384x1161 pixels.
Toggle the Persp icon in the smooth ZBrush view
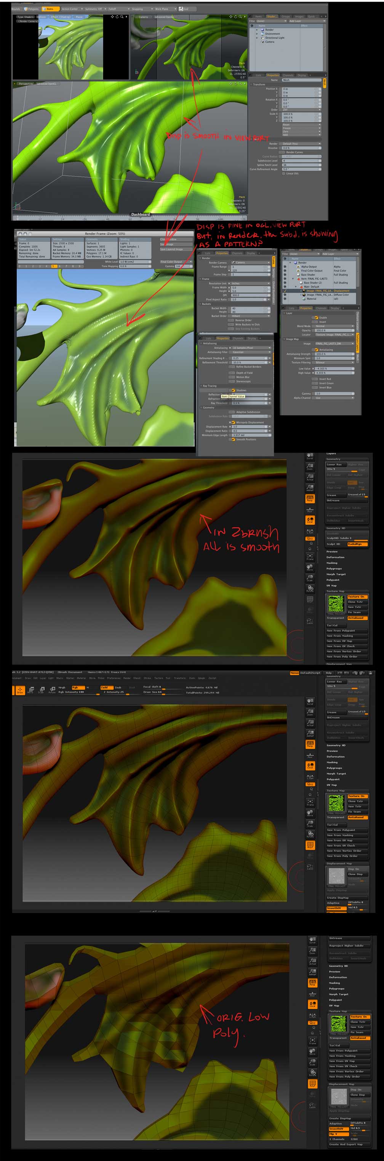point(310,498)
